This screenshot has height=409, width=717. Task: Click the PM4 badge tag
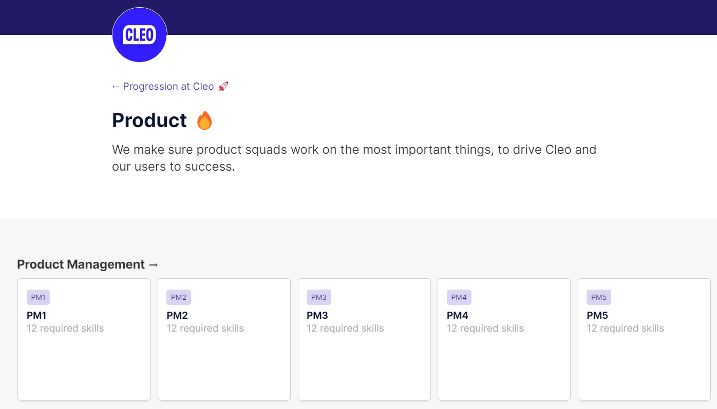pyautogui.click(x=459, y=297)
